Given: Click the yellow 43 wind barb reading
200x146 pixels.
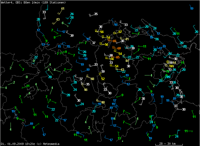Looking at the screenshot, I should (x=58, y=19).
